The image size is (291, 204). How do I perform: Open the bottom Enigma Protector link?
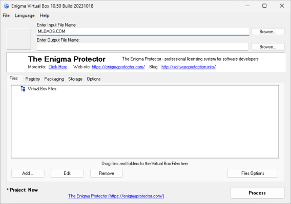116,196
